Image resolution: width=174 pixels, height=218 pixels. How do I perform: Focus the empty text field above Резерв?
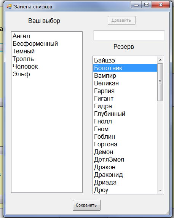129,35
